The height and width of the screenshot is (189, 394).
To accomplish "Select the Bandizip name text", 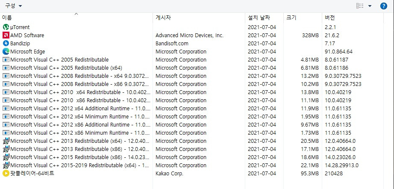I will 20,43.
